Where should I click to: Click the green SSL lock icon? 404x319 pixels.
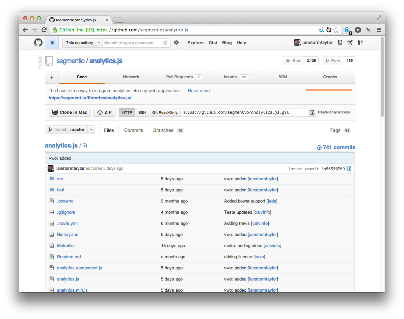point(55,30)
